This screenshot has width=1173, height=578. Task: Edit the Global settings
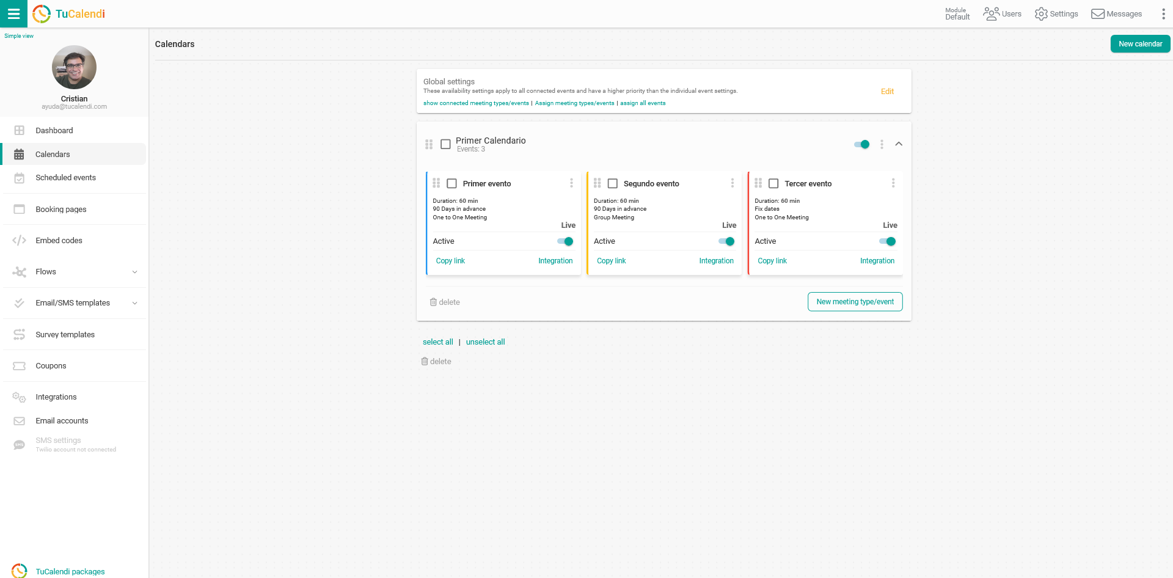point(887,92)
